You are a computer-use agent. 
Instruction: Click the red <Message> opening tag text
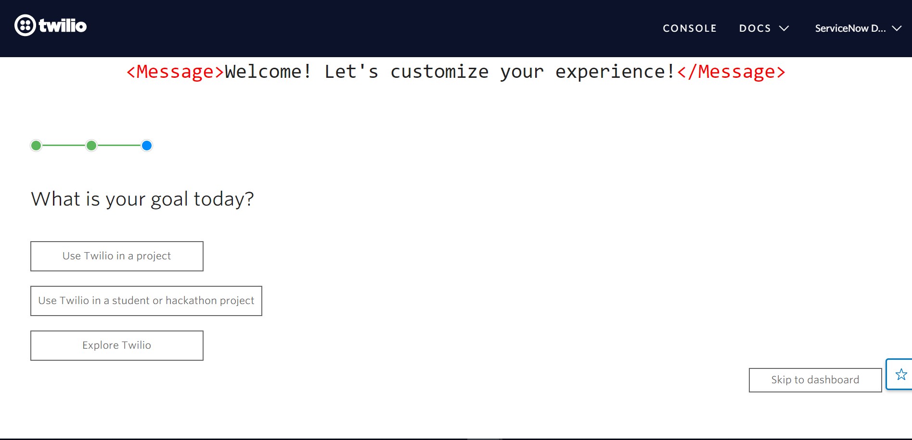(x=174, y=72)
